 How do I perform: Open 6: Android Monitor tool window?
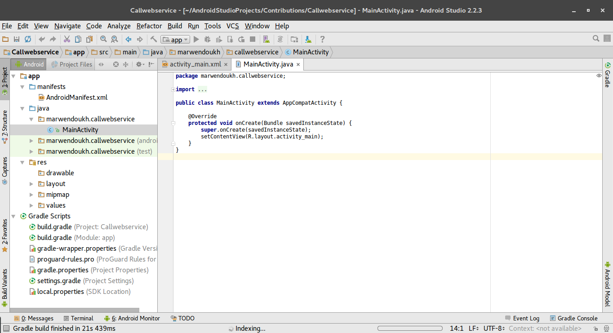tap(132, 318)
